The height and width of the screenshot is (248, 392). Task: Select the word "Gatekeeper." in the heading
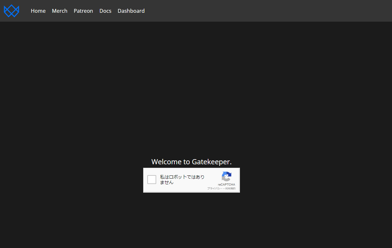pos(212,162)
